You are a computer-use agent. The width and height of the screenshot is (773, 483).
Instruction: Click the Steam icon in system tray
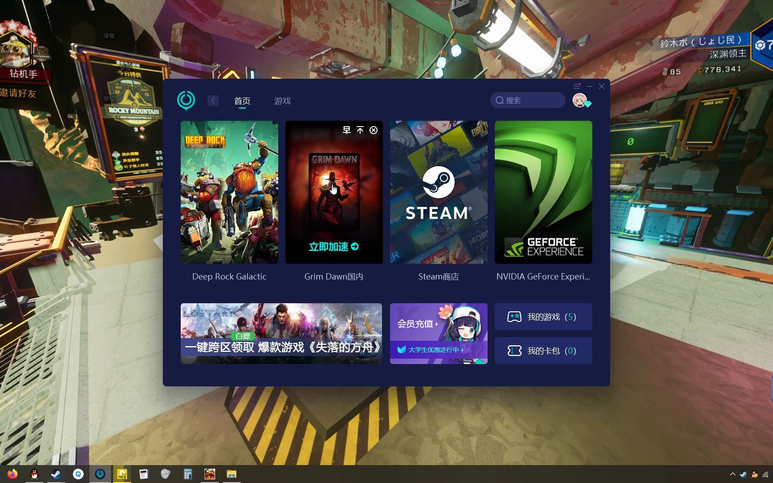click(x=743, y=474)
